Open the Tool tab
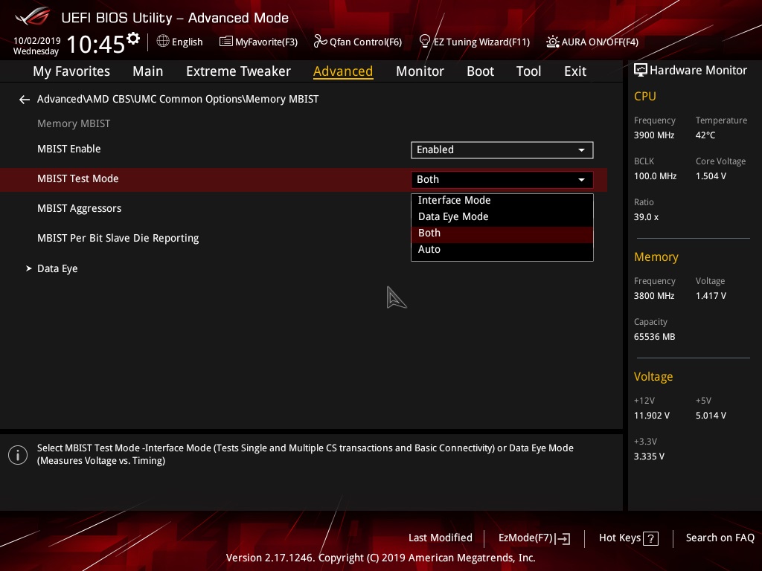This screenshot has width=762, height=571. [x=528, y=71]
